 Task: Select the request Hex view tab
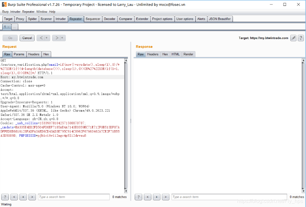(x=46, y=54)
